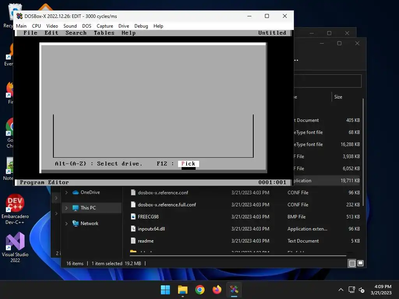The height and width of the screenshot is (299, 399).
Task: Open Firefox from the taskbar
Action: (x=217, y=290)
